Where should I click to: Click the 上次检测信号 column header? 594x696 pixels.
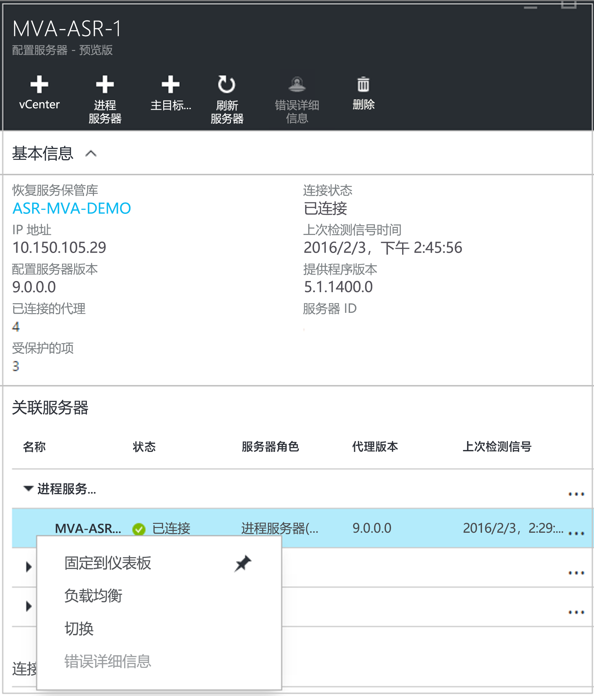click(497, 447)
